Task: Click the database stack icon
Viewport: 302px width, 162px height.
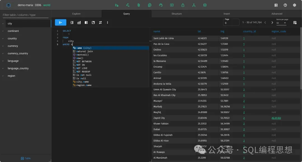Action: (205, 5)
